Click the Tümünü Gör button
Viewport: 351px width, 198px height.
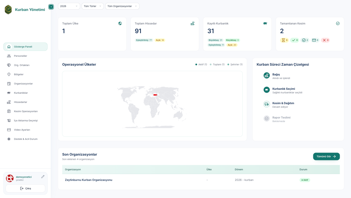coord(326,156)
